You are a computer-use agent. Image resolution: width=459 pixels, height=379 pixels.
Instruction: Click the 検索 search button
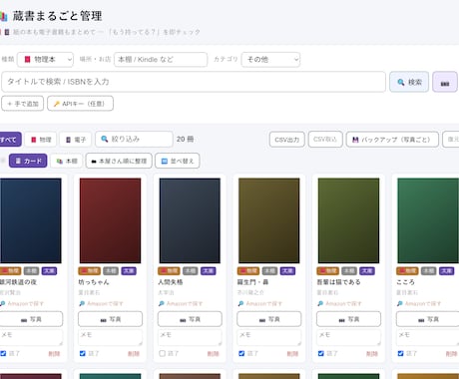click(x=409, y=82)
